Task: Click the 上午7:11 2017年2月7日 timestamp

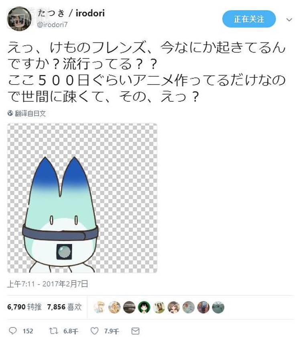Action: click(47, 284)
